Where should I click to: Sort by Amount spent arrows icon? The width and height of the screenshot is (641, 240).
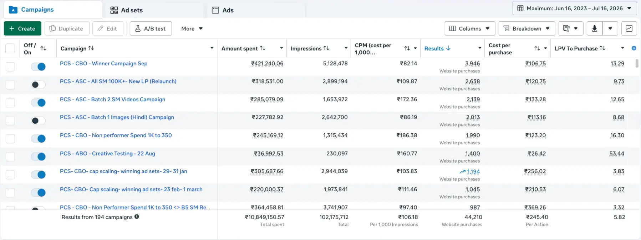(263, 48)
